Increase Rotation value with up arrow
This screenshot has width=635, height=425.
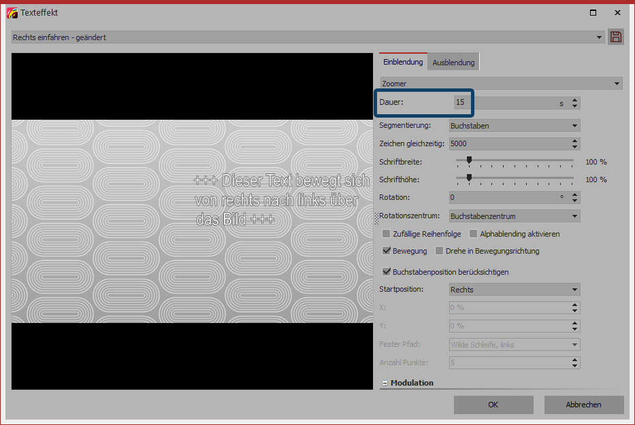(x=575, y=194)
